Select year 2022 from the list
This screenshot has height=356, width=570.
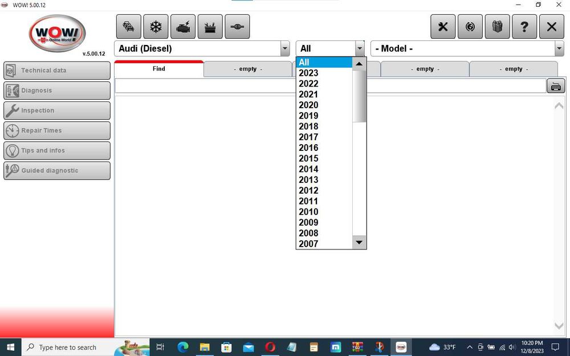tap(324, 84)
